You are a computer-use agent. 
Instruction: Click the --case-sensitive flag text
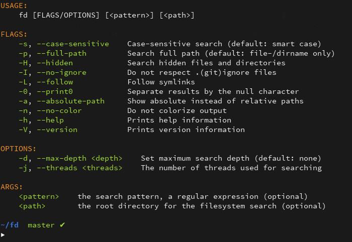73,44
